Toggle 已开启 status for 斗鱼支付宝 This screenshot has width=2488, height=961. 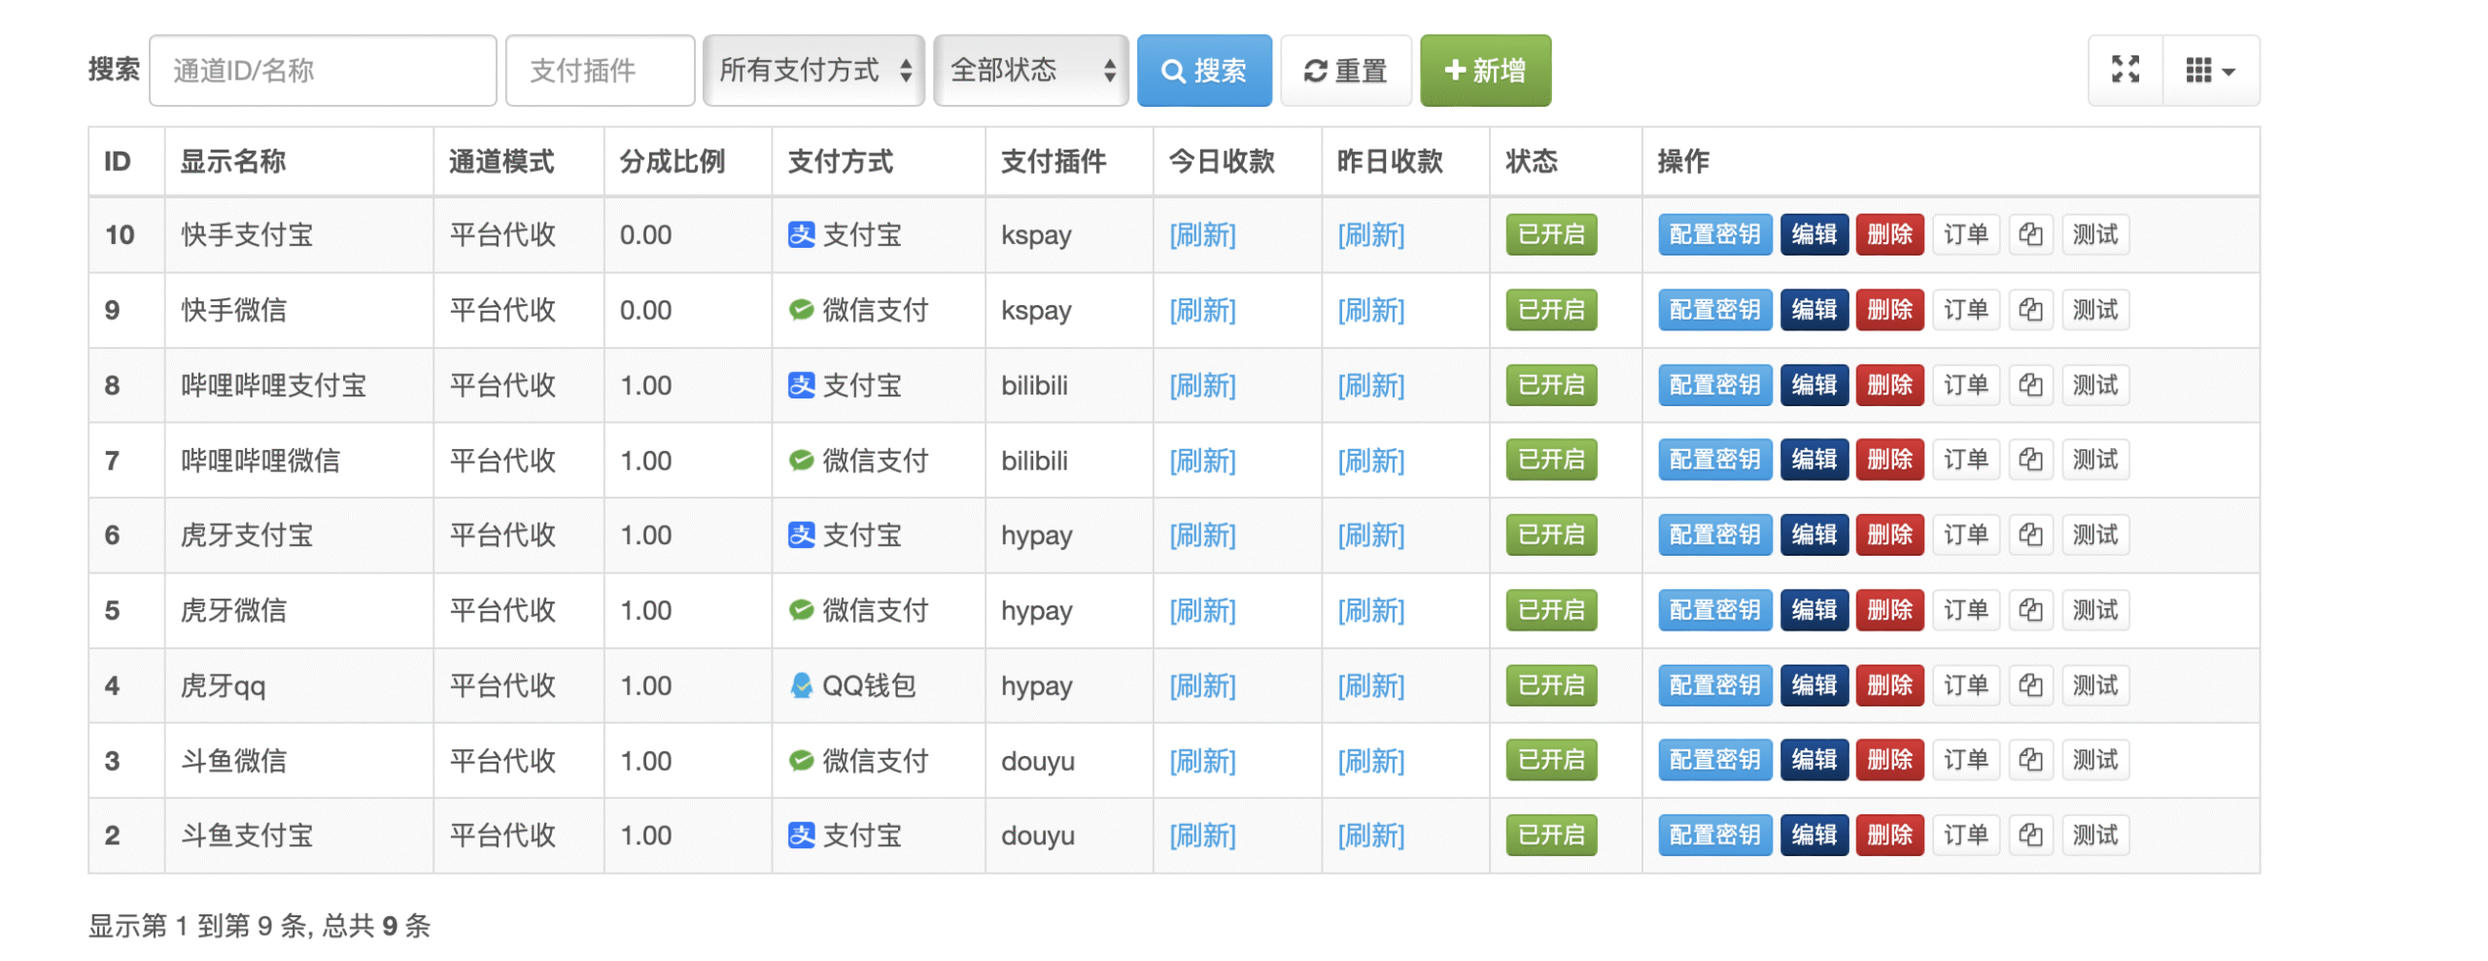click(1550, 834)
